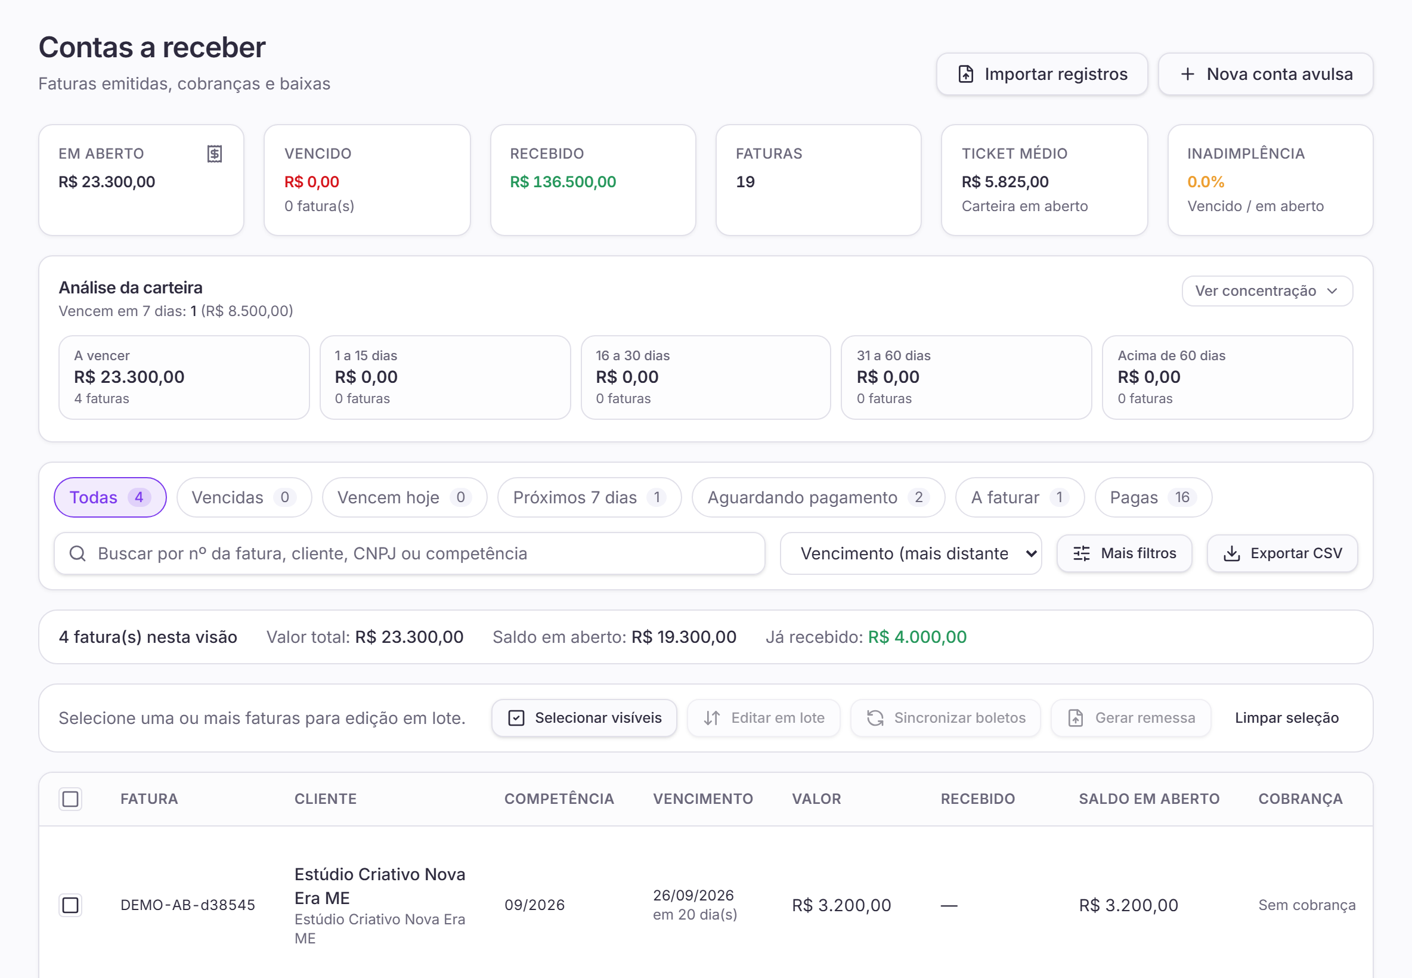Click the search magnifier icon
The width and height of the screenshot is (1412, 978).
pos(77,553)
